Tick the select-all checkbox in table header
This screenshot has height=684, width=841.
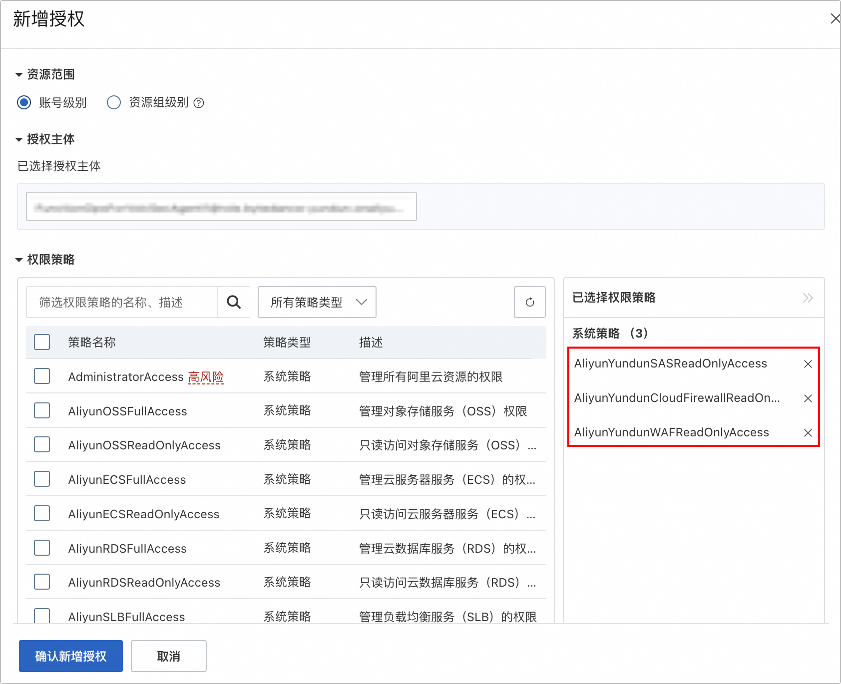tap(42, 342)
